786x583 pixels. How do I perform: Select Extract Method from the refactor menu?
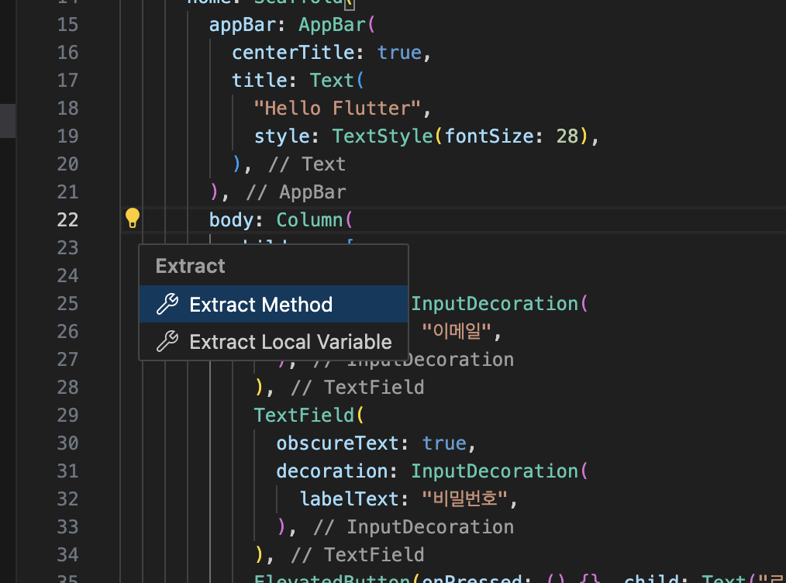click(274, 304)
